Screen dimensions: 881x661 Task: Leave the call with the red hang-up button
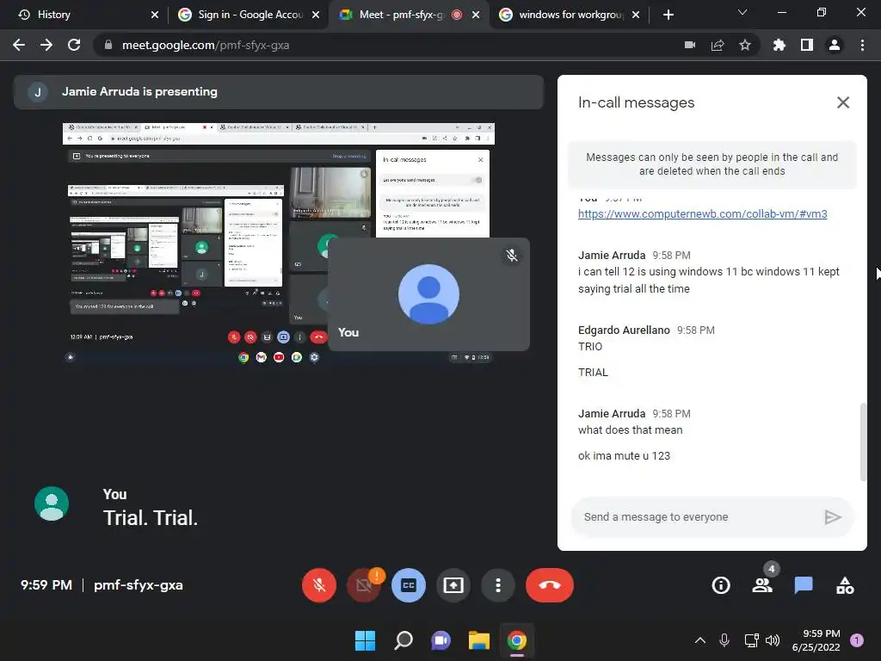(550, 585)
